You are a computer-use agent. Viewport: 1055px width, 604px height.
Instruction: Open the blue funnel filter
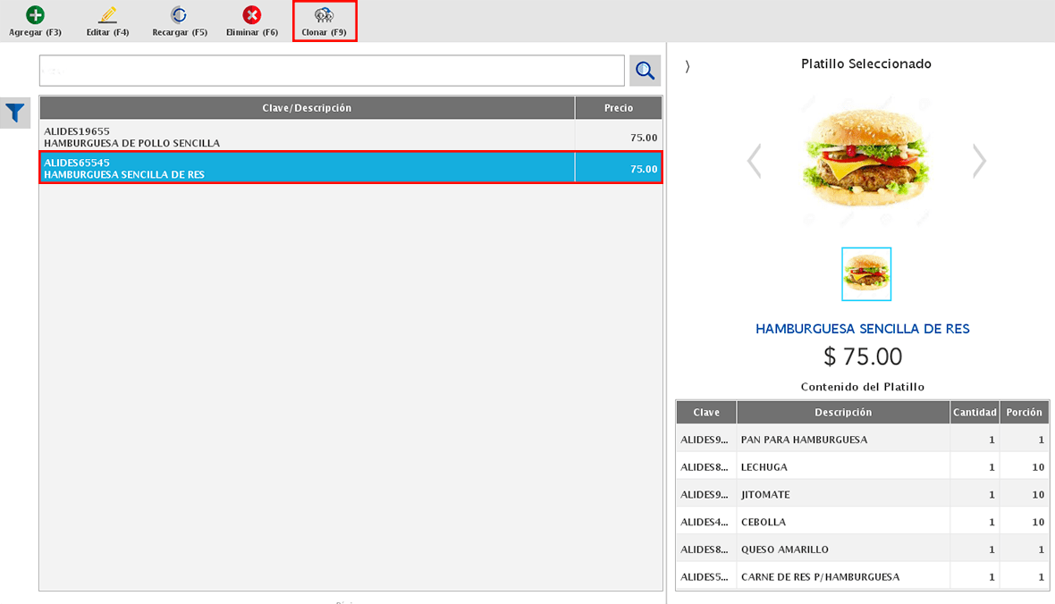[15, 113]
